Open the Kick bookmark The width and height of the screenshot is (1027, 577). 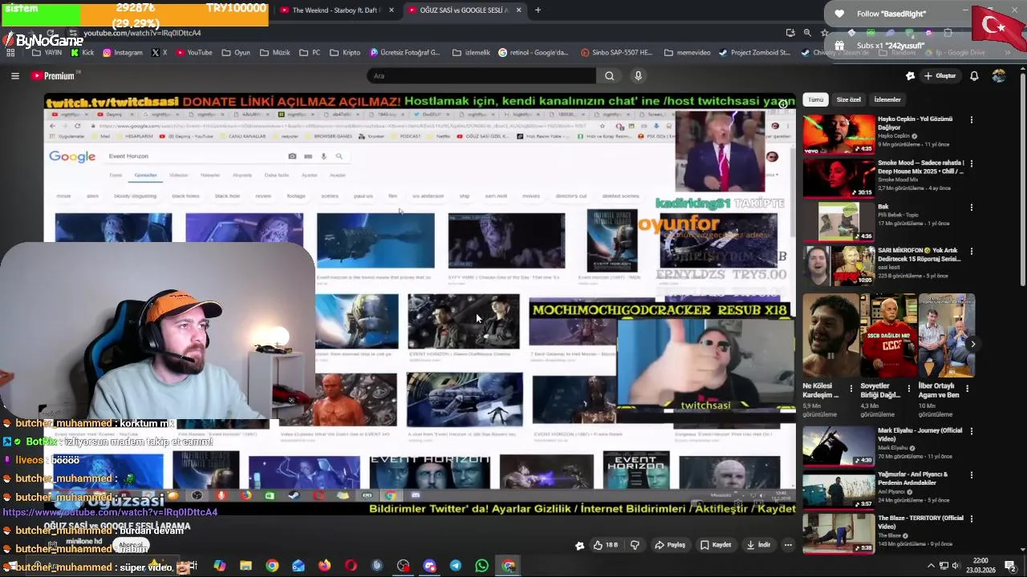coord(83,53)
